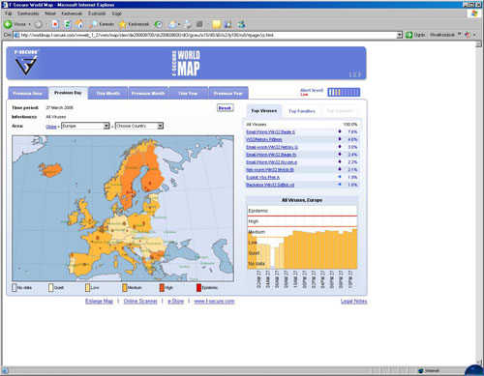Go to the Home page icon
The image size is (484, 376).
79,24
